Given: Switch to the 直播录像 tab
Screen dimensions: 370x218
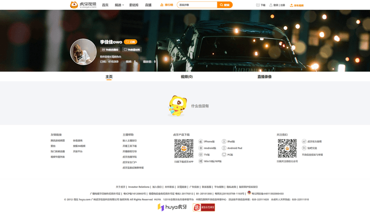Looking at the screenshot, I should click(265, 77).
